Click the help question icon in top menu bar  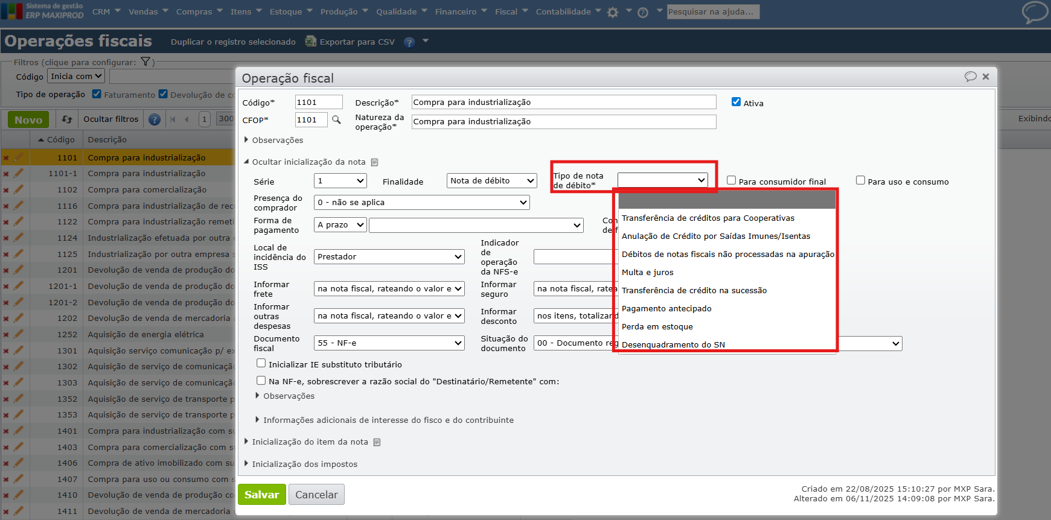(x=643, y=12)
